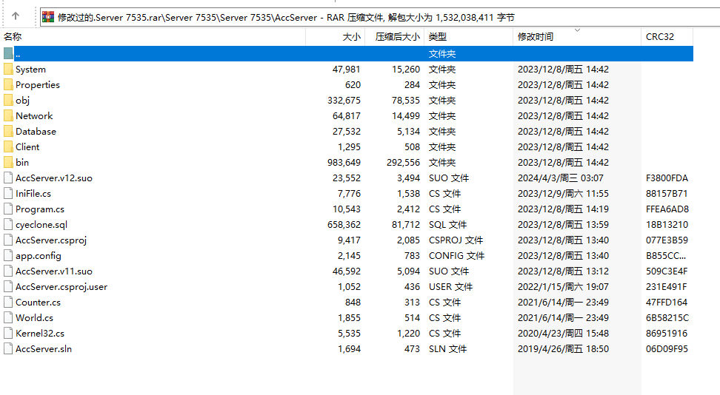Click the parent folder '..' icon
This screenshot has height=395, width=720.
tap(8, 54)
